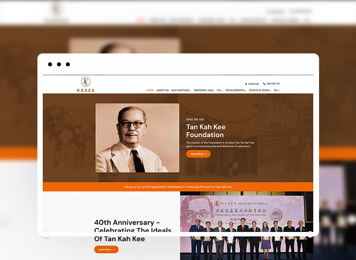Click the Contact Us link
This screenshot has height=260, width=356.
tap(273, 84)
